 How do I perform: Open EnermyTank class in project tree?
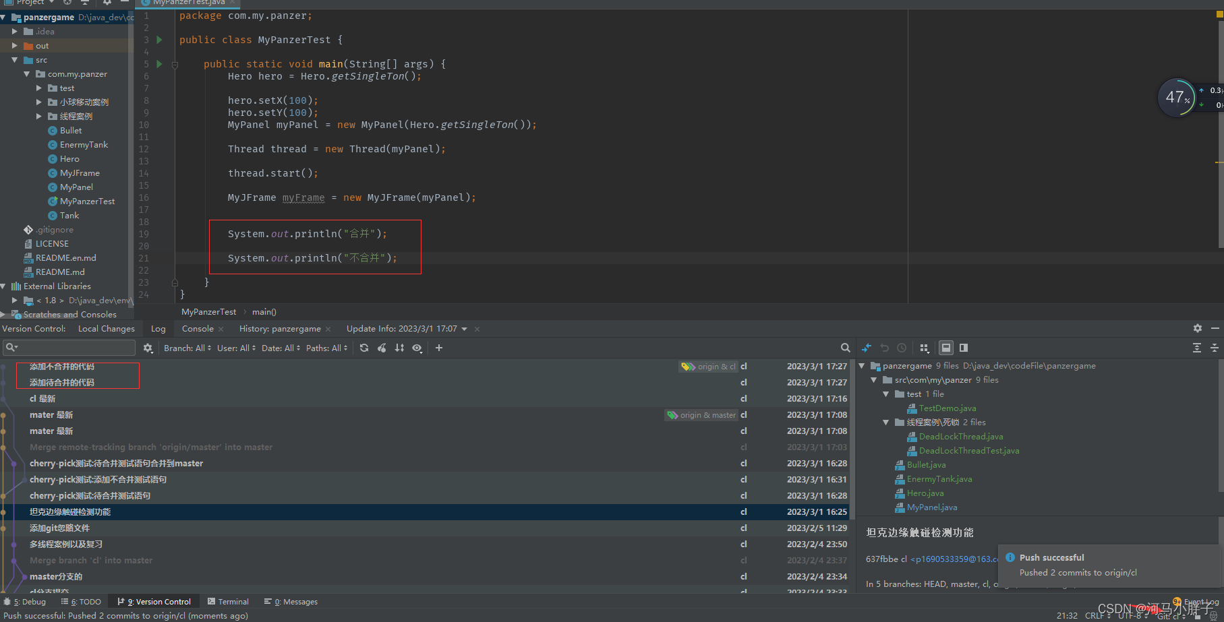[84, 145]
